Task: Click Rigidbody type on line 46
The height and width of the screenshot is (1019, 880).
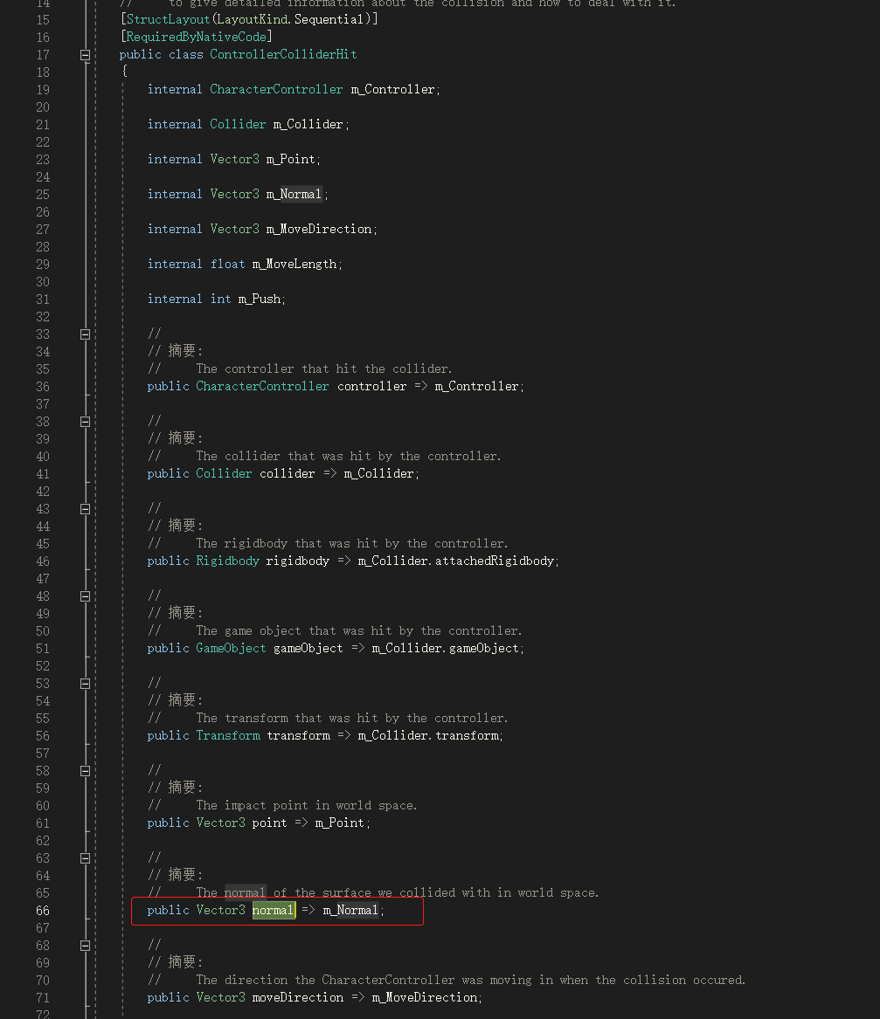Action: pos(227,561)
